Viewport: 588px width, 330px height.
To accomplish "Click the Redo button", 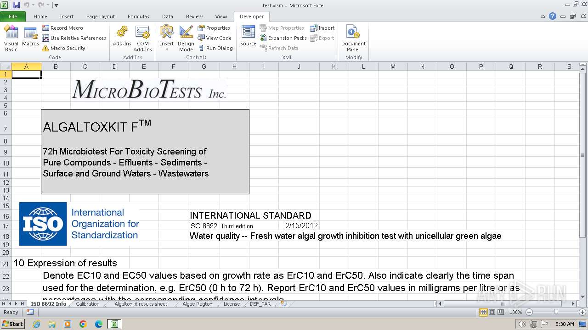I will pos(41,5).
